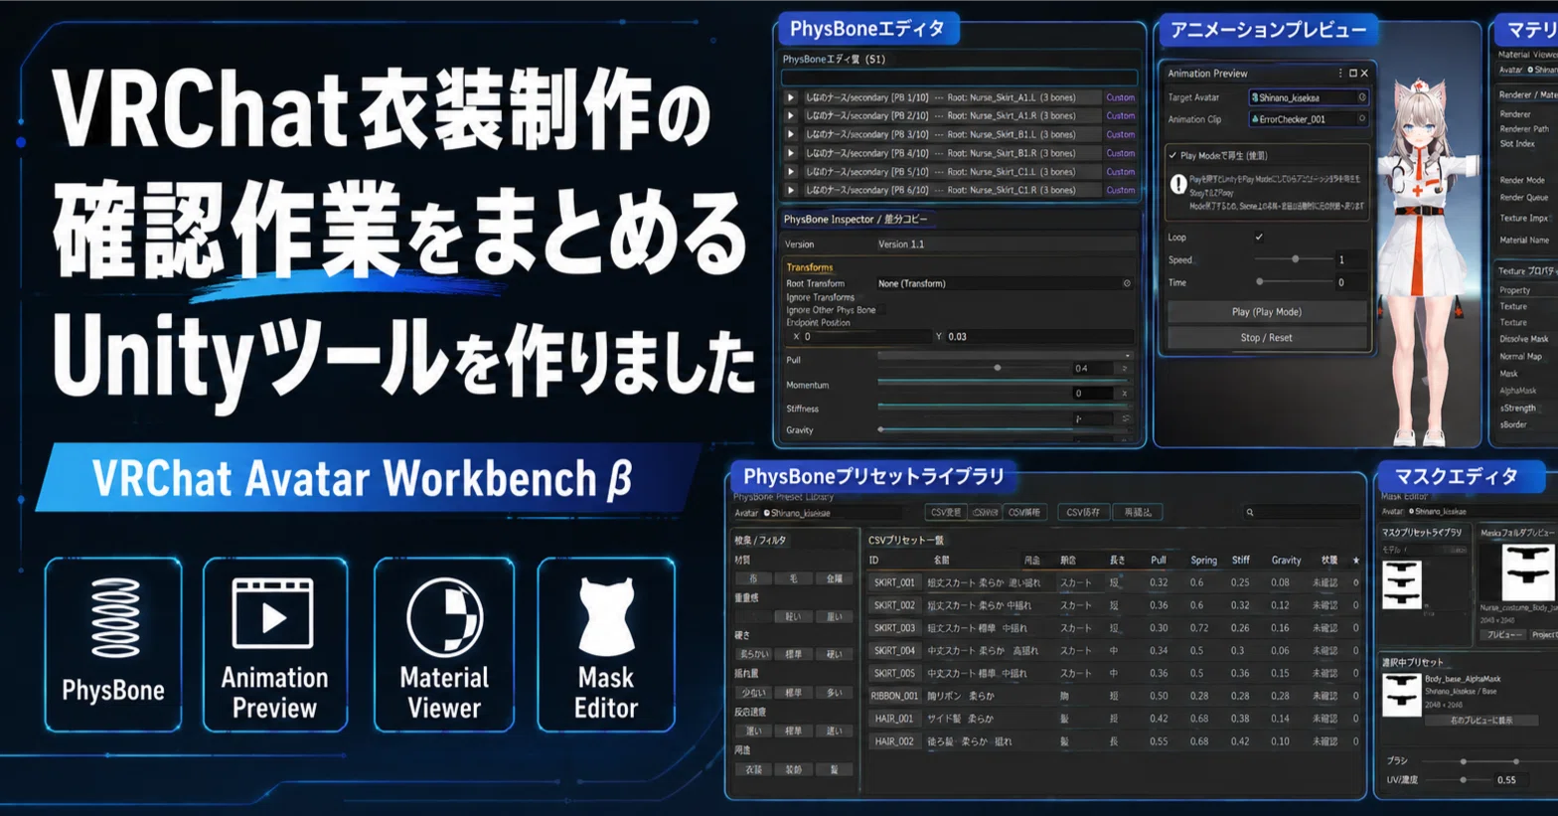Click the RIBBON_001 preset ID button
1558x816 pixels.
(x=894, y=696)
